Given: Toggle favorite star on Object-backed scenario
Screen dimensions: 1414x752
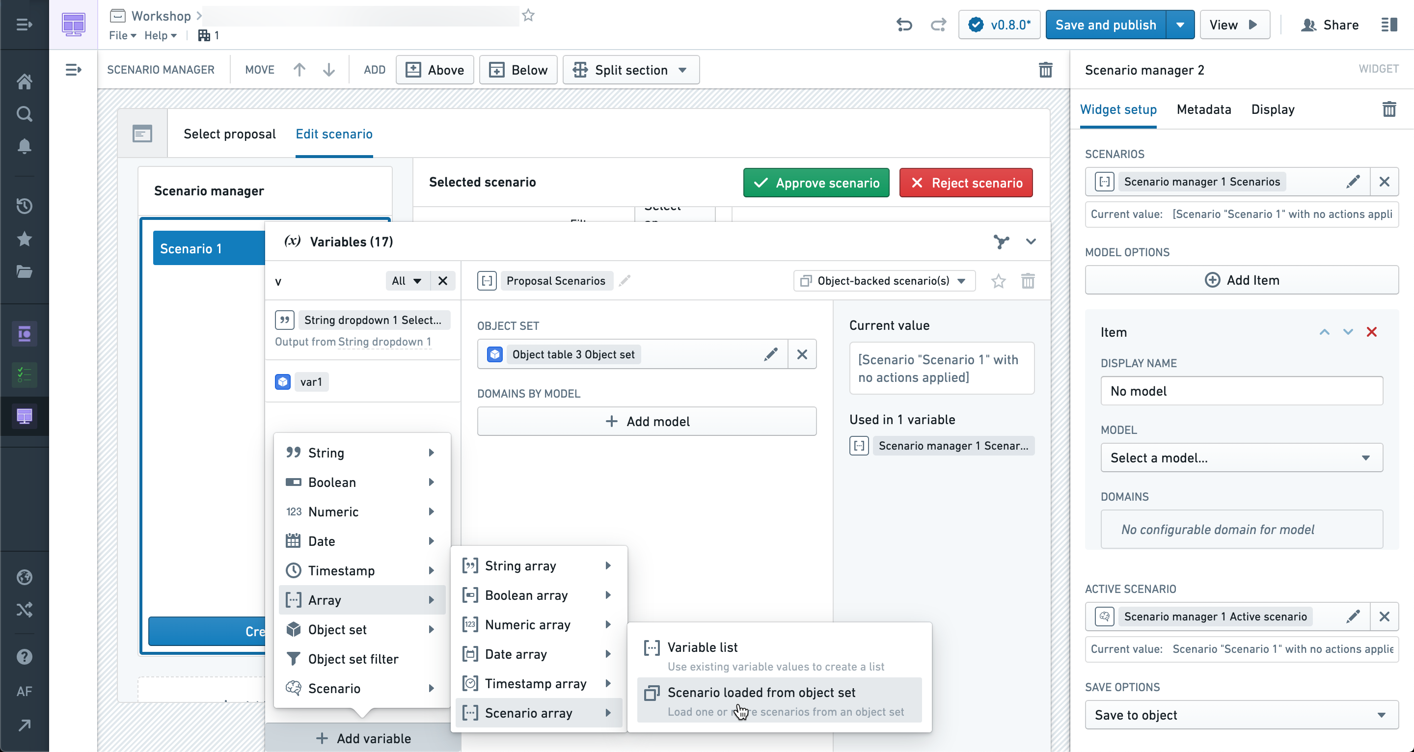Looking at the screenshot, I should click(998, 281).
